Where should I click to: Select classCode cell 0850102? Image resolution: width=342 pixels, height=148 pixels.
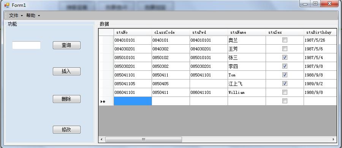click(x=171, y=58)
